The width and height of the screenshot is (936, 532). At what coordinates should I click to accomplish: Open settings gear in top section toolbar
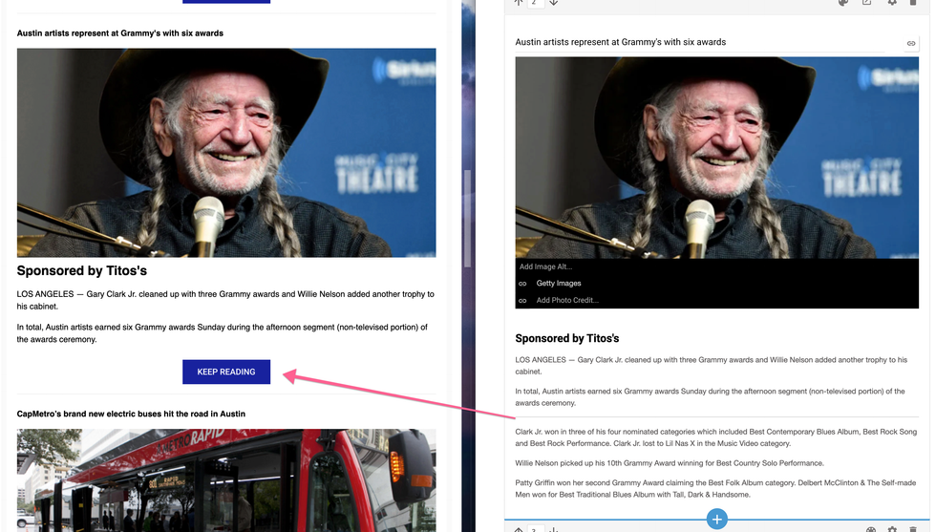892,3
